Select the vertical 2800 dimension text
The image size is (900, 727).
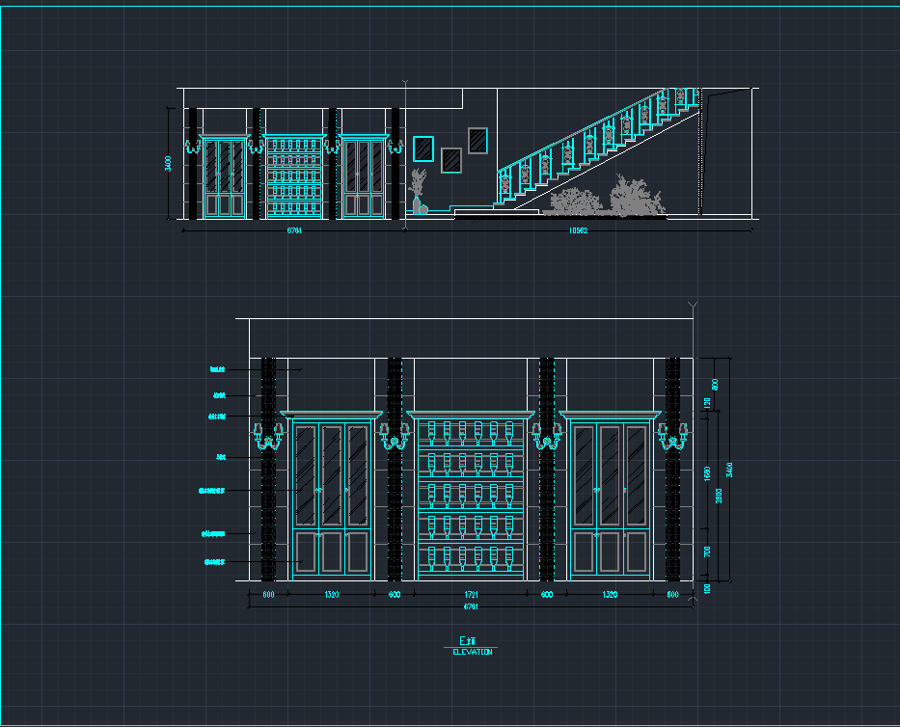[x=720, y=496]
